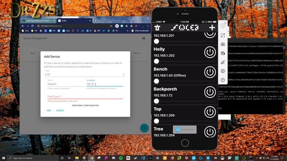Select the Holly device name

click(159, 49)
